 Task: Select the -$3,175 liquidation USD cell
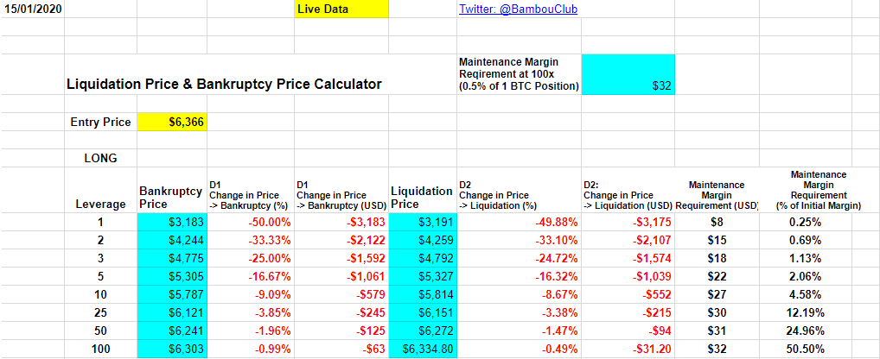coord(628,223)
